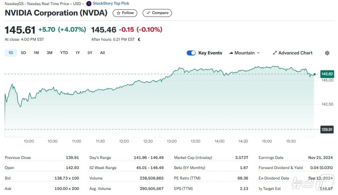Click the 139.91 previous close marker
Viewport: 338px width, 195px height.
coord(327,129)
